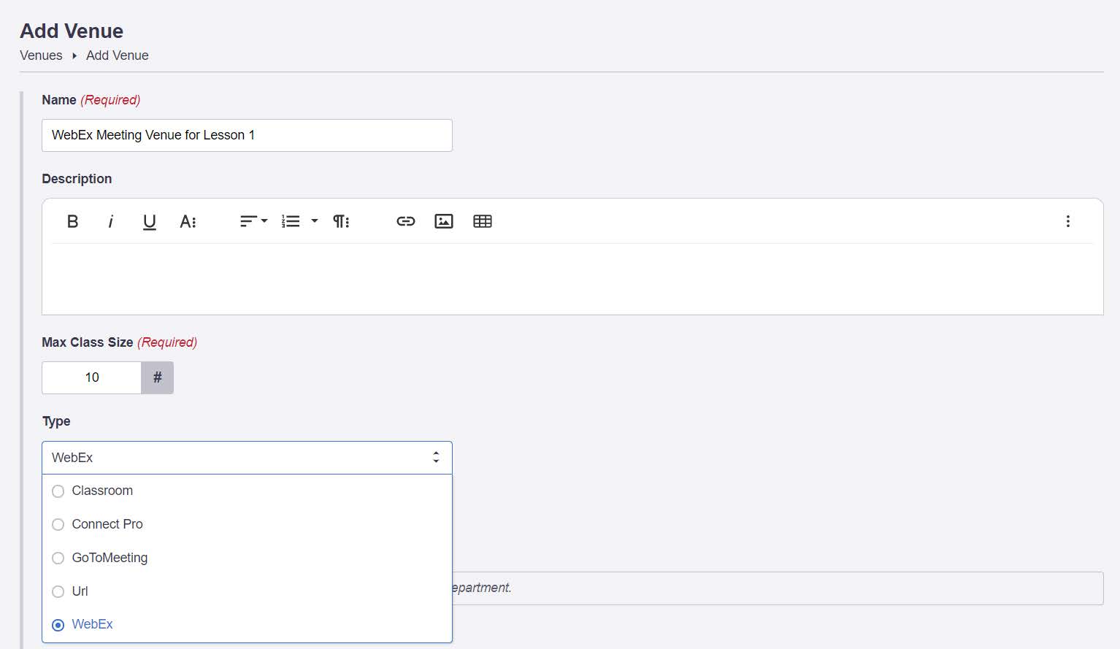Collapse the Type dropdown showing WebEx
This screenshot has width=1120, height=649.
[x=247, y=458]
